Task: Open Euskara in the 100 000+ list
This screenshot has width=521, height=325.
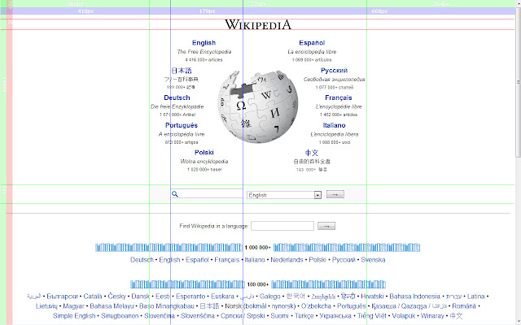Action: tap(222, 296)
